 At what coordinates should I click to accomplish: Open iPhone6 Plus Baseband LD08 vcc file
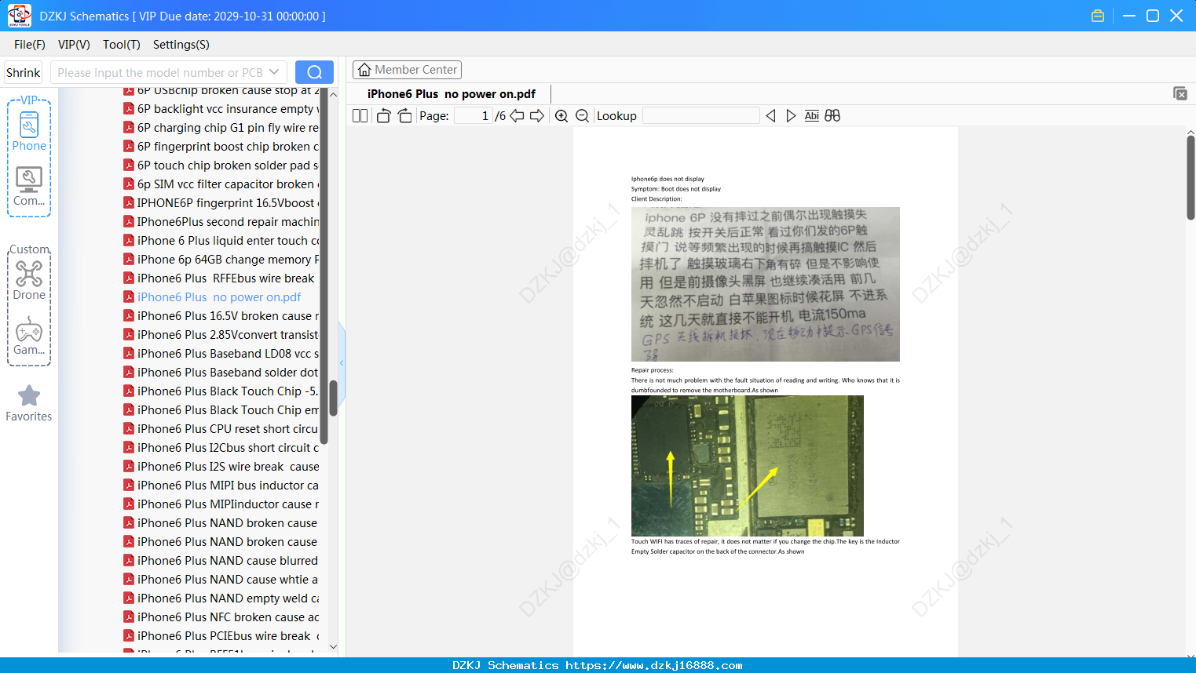[228, 354]
